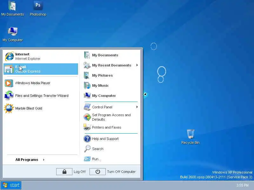Start Marble Blast Gold game icon
The height and width of the screenshot is (190, 254).
pos(9,108)
